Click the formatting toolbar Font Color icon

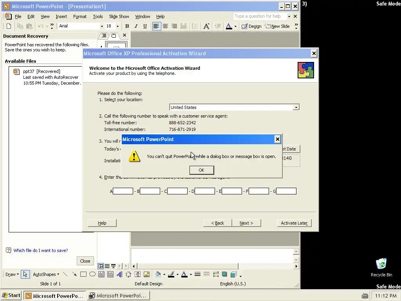(229, 26)
